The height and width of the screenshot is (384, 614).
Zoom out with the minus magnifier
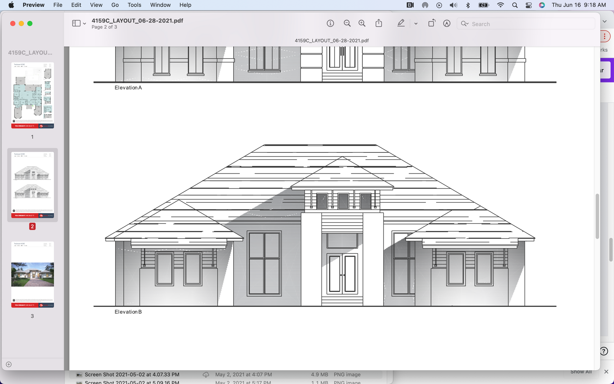coord(347,23)
